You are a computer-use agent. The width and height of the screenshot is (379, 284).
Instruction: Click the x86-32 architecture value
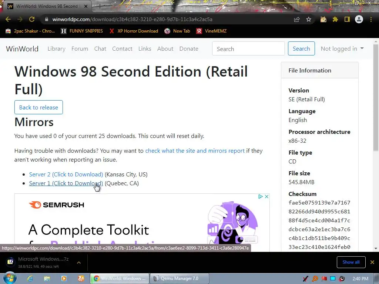[x=297, y=141]
